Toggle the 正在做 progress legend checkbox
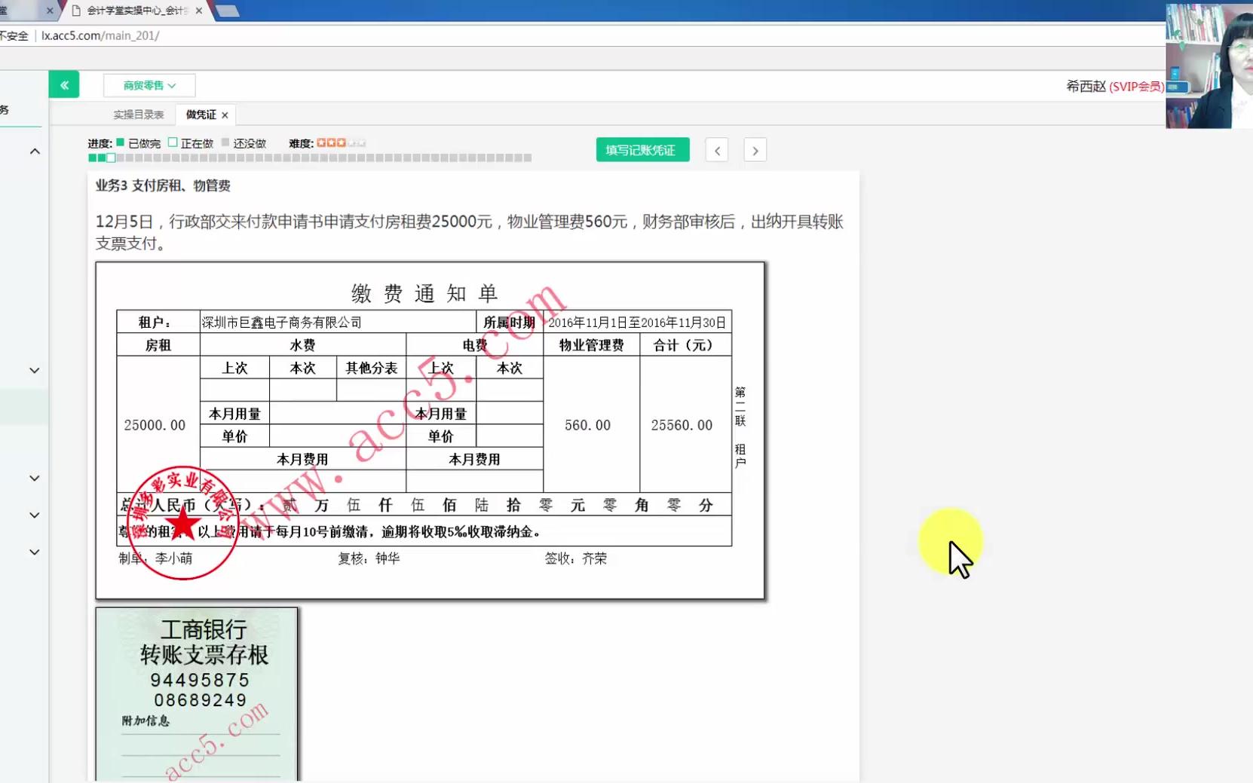1253x783 pixels. pos(173,142)
